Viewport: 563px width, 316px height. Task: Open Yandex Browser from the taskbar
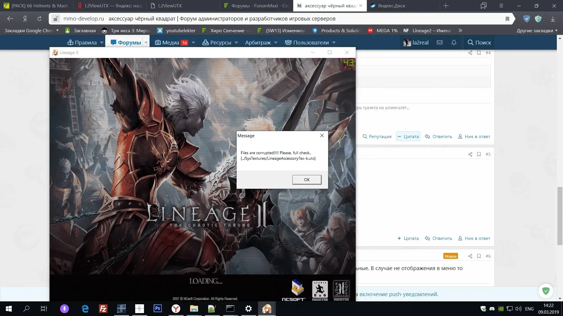pos(176,309)
